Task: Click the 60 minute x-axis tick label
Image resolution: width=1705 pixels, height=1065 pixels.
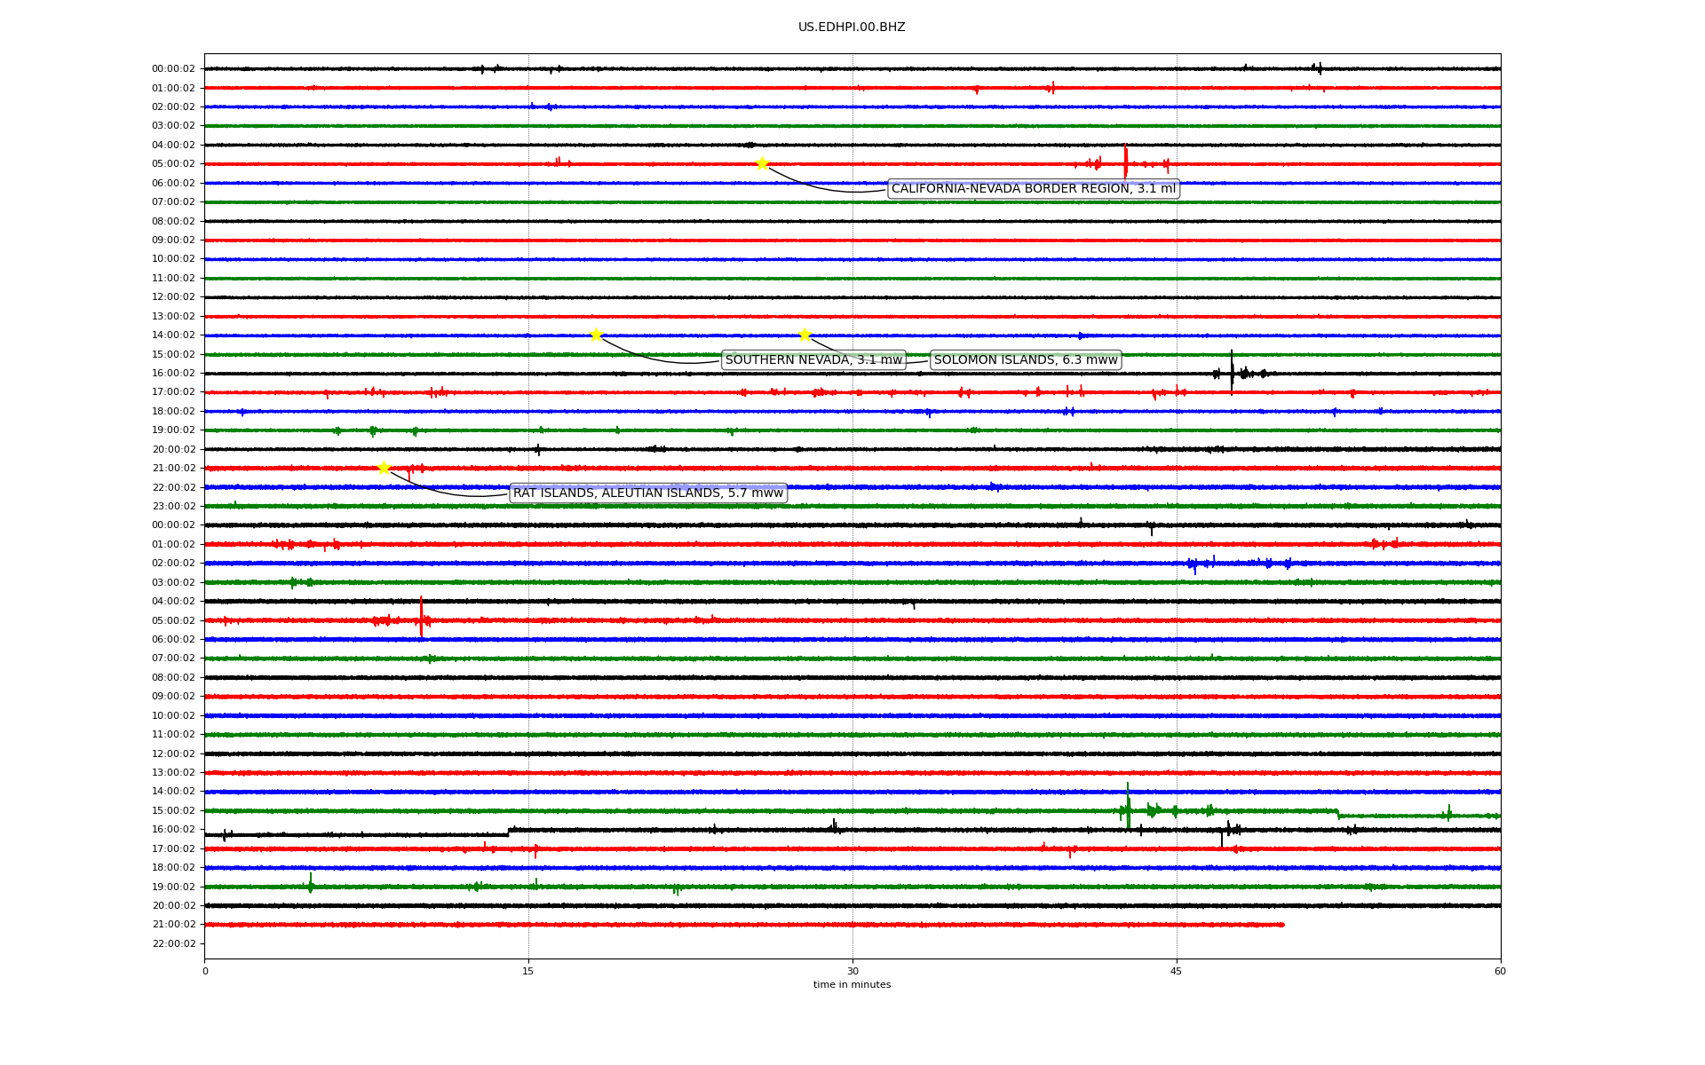Action: click(1500, 972)
